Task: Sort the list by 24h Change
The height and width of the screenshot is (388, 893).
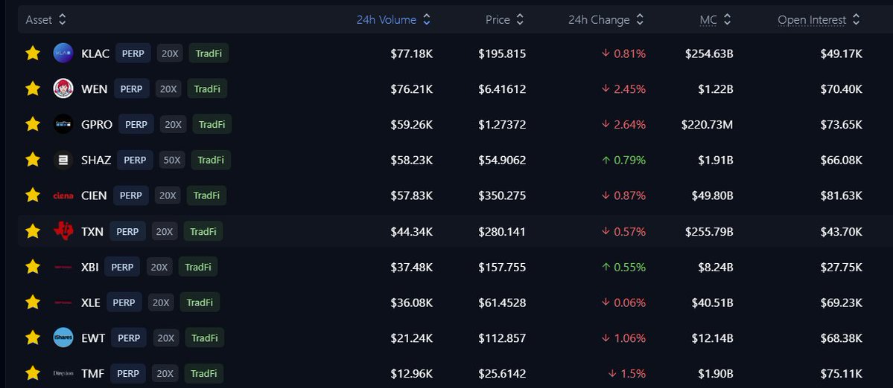Action: pos(606,20)
